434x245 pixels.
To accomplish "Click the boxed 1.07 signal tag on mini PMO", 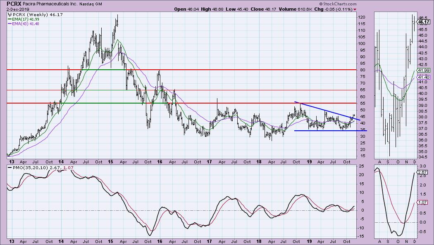I will pos(423,203).
